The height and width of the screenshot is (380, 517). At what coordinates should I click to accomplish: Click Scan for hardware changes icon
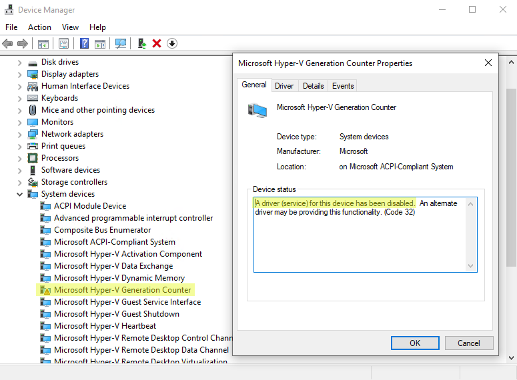121,43
